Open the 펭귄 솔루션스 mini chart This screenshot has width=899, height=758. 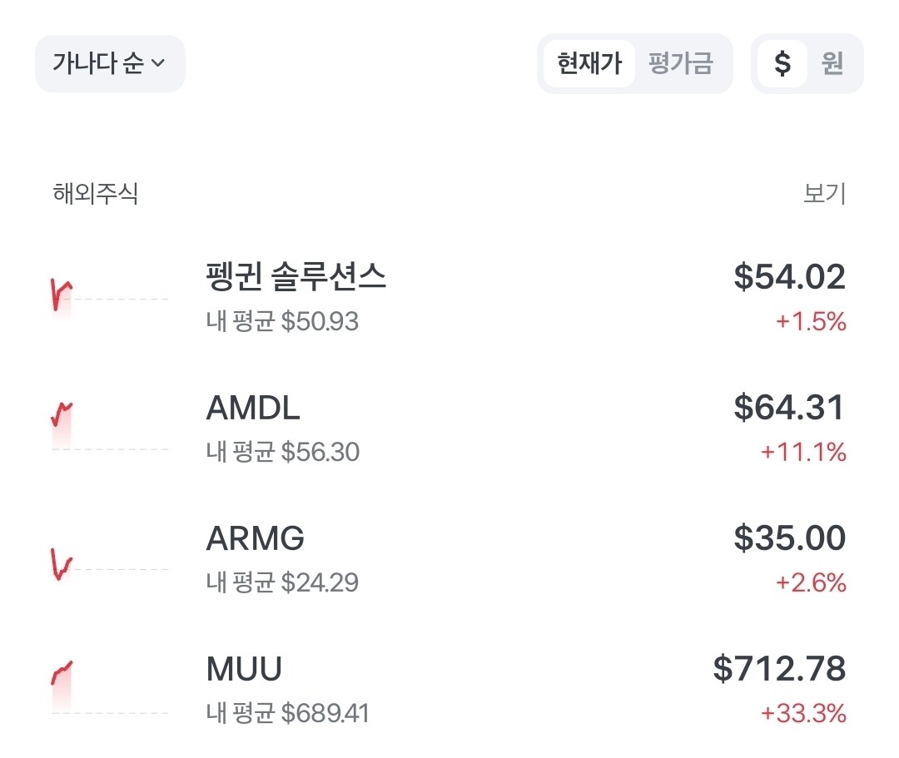110,299
